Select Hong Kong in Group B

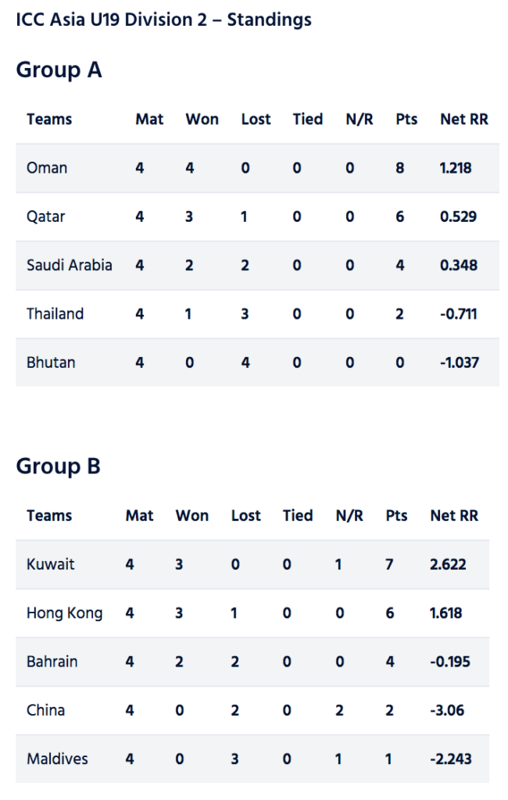[64, 613]
